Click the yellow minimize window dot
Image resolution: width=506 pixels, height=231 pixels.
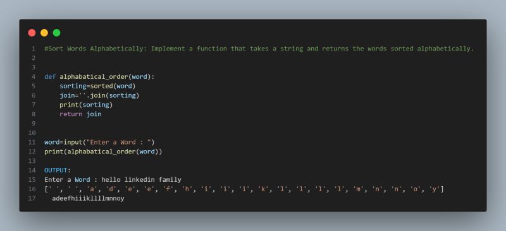(44, 33)
